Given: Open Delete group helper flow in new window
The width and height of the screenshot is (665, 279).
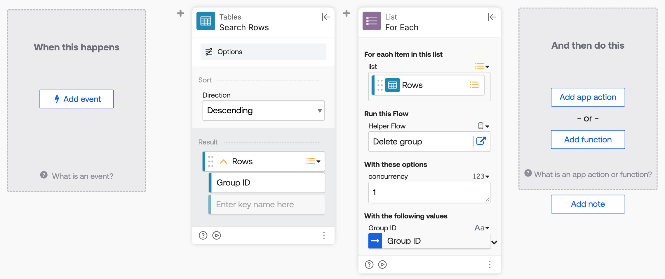Looking at the screenshot, I should [x=481, y=141].
